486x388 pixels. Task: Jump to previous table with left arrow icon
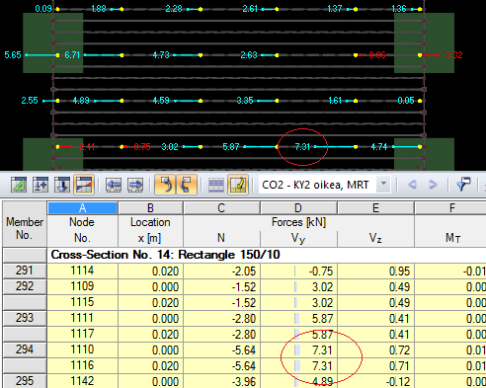click(x=114, y=185)
